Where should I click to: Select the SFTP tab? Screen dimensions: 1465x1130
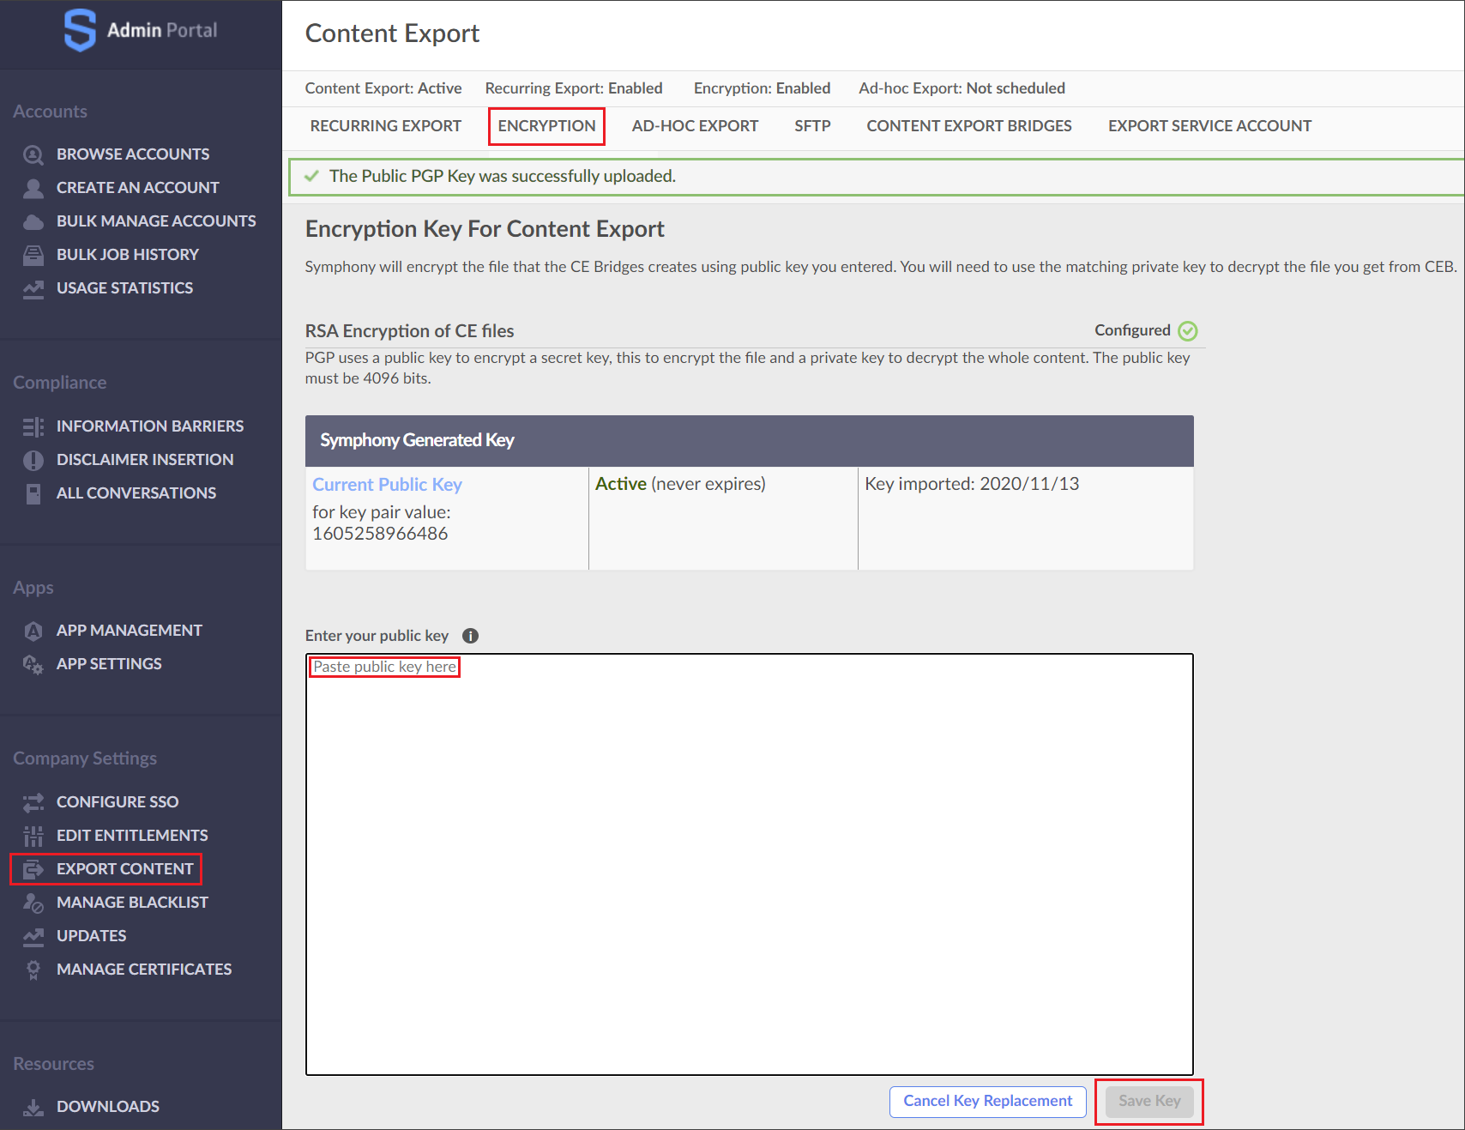[812, 126]
